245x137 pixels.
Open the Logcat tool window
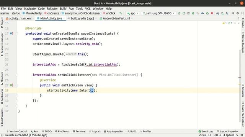click(95, 131)
